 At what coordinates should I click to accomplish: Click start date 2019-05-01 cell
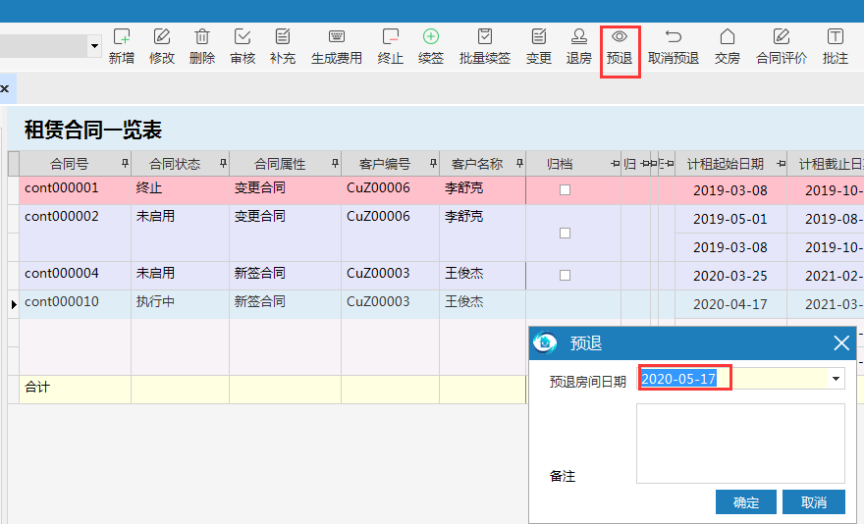[x=730, y=219]
